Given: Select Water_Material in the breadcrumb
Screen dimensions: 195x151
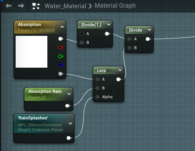Looking at the screenshot, I should click(65, 6).
